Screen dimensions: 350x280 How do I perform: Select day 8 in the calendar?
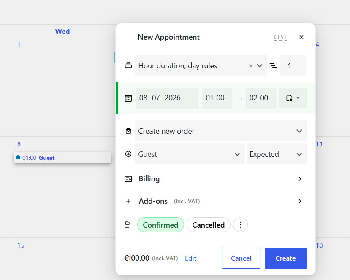coord(19,144)
